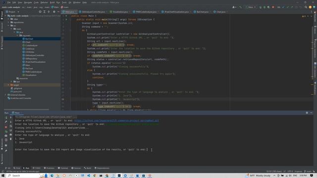Click trash clear-all icon in Run console
The height and width of the screenshot is (178, 317).
pyautogui.click(x=11, y=139)
